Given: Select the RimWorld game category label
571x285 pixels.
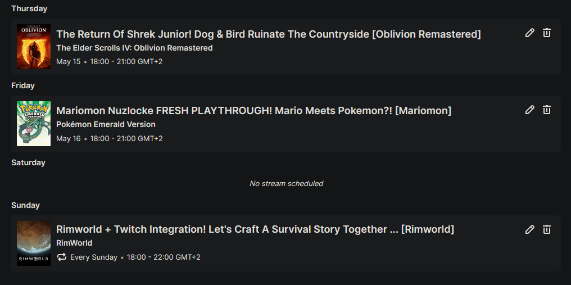Looking at the screenshot, I should [x=74, y=243].
